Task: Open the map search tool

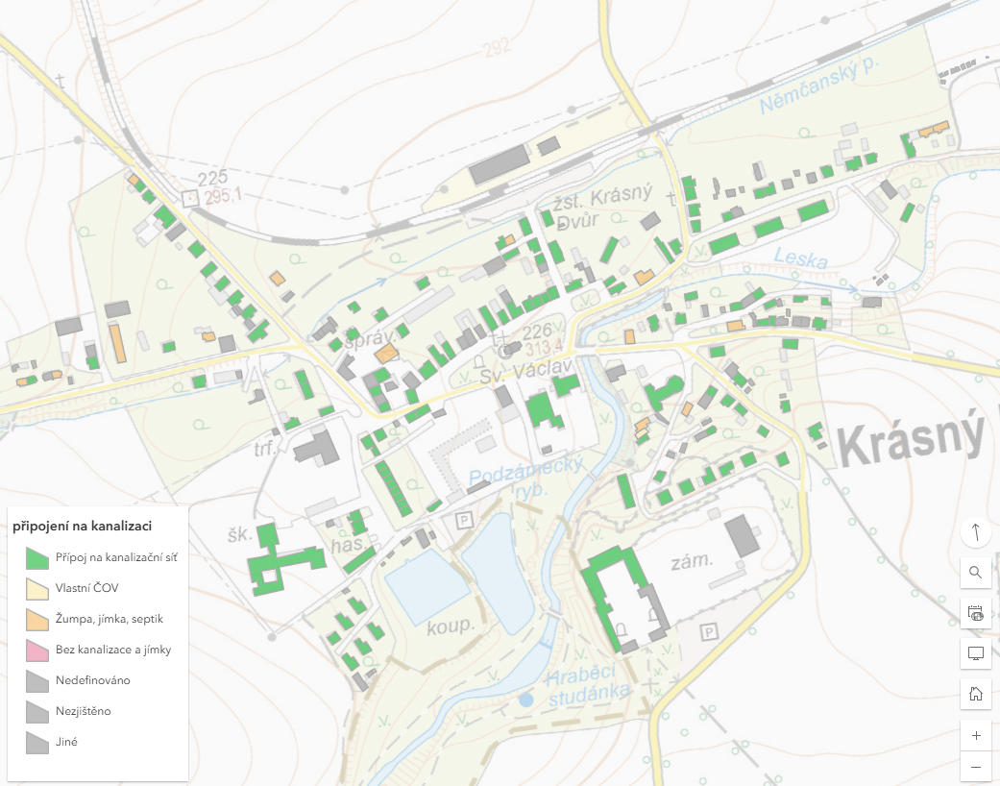Action: (976, 573)
